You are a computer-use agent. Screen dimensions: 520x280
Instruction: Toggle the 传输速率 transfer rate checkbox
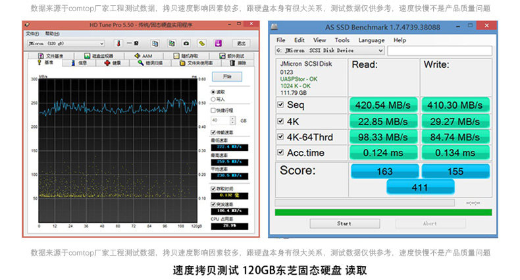point(213,132)
